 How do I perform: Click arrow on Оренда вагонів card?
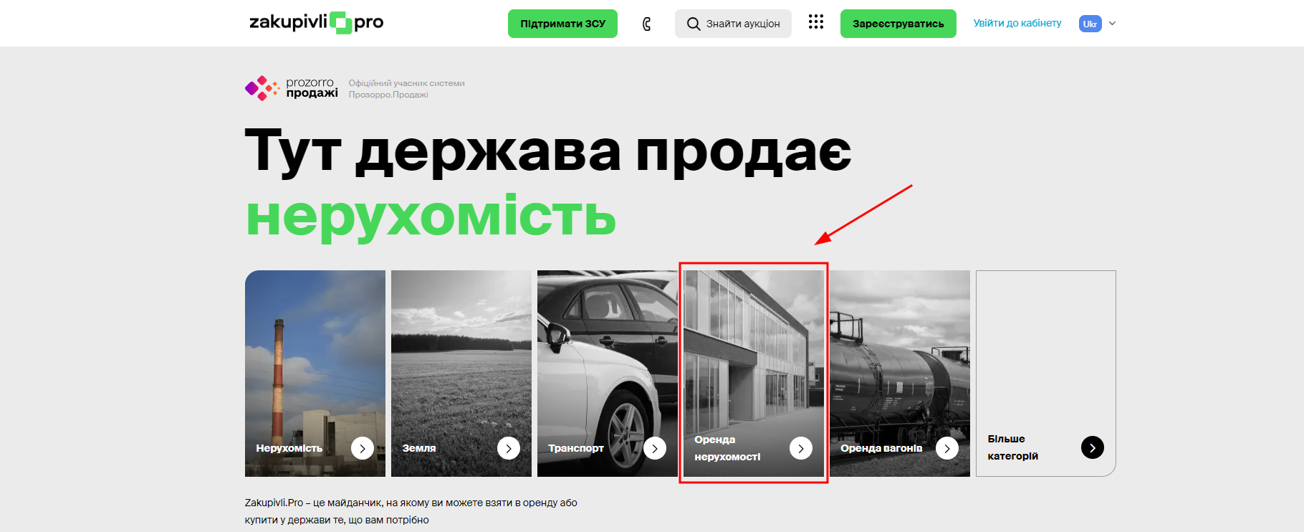[947, 448]
